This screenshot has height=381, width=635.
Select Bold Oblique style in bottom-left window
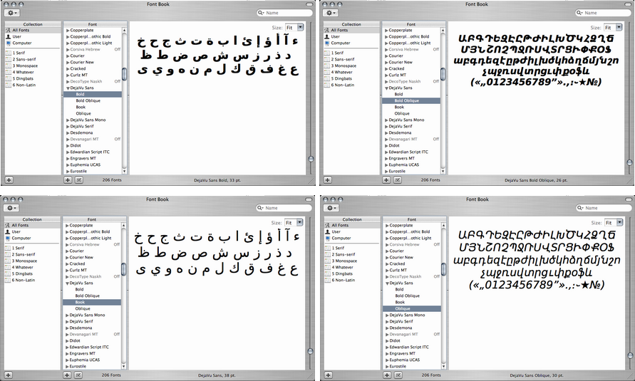88,296
